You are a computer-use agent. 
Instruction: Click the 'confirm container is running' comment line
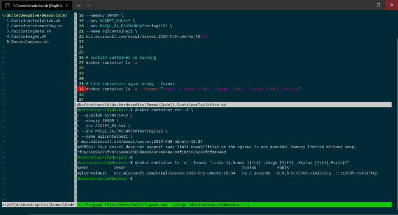click(x=121, y=57)
